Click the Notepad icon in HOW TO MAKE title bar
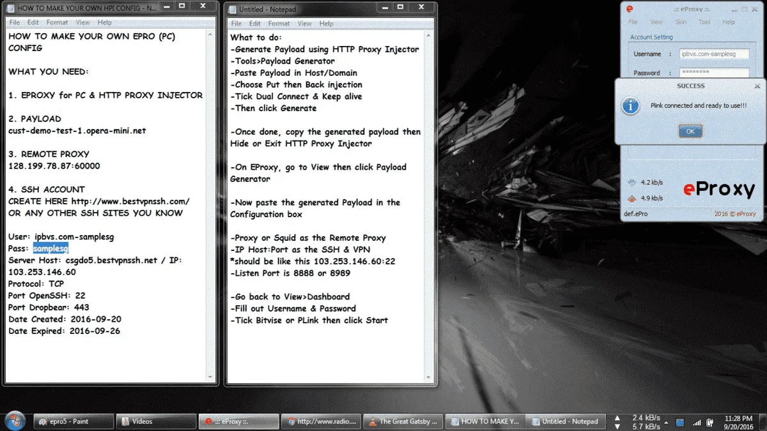 (10, 8)
